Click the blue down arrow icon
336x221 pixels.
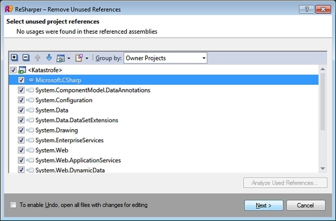(49, 58)
